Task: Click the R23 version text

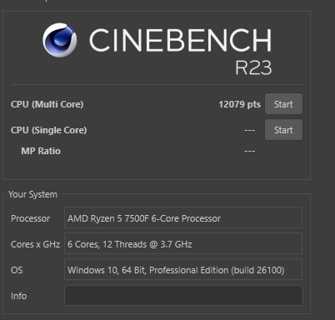Action: point(253,67)
